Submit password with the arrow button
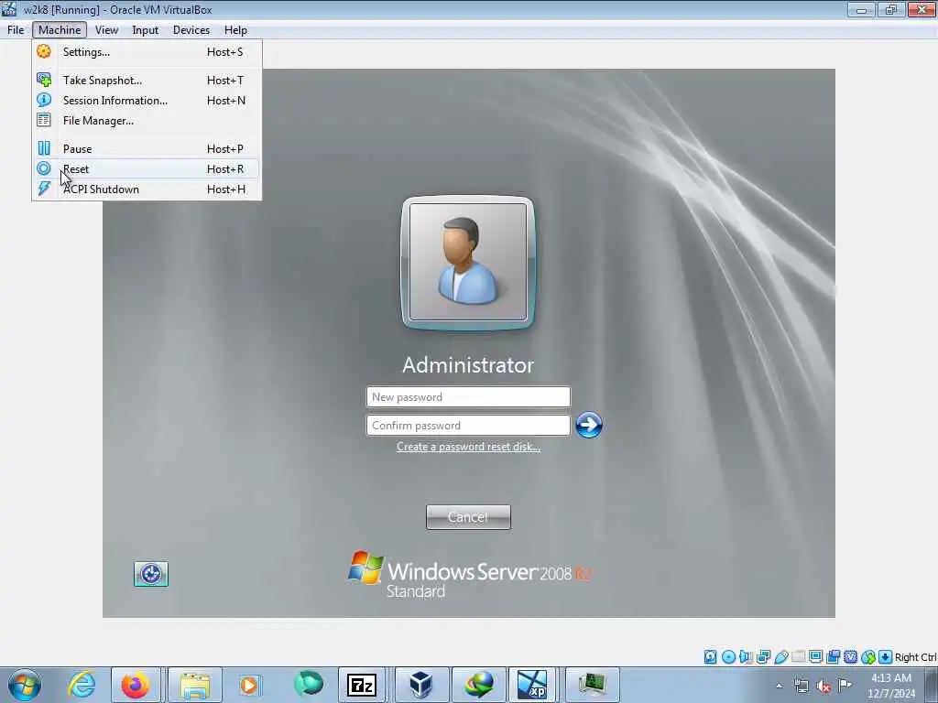Viewport: 938px width, 703px height. coord(589,425)
